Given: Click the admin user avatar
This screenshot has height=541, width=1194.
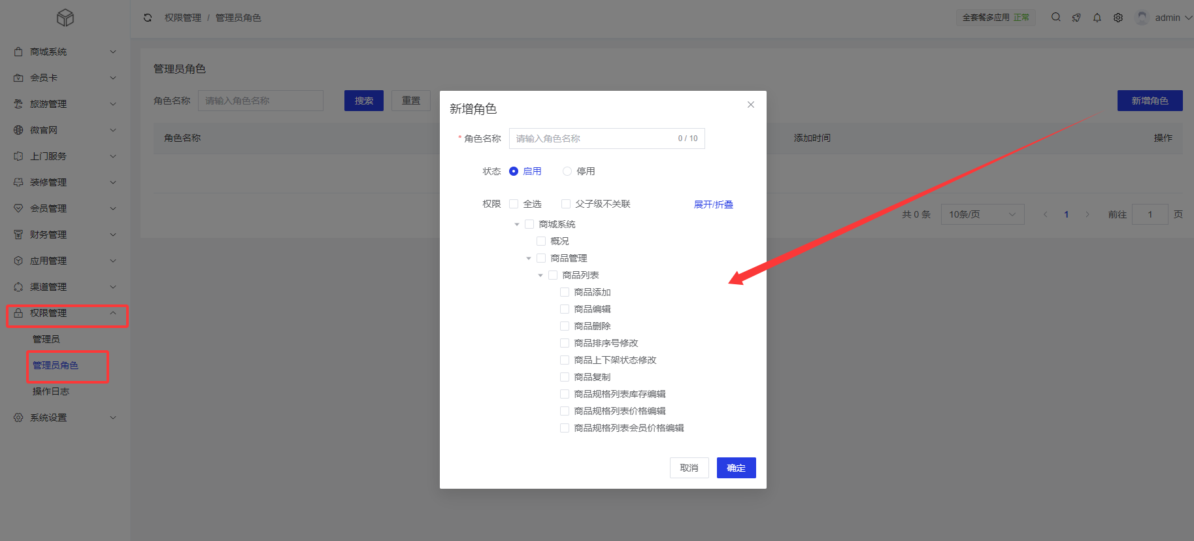Looking at the screenshot, I should pos(1142,18).
